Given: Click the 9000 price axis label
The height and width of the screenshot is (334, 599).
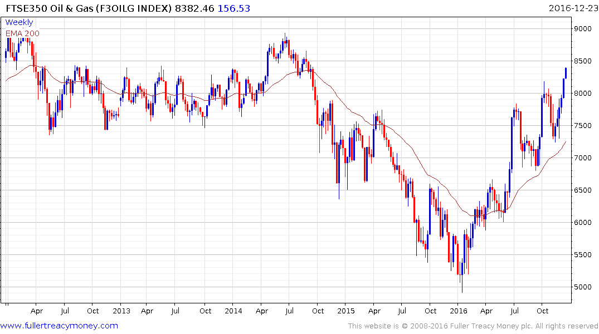Looking at the screenshot, I should [x=583, y=28].
